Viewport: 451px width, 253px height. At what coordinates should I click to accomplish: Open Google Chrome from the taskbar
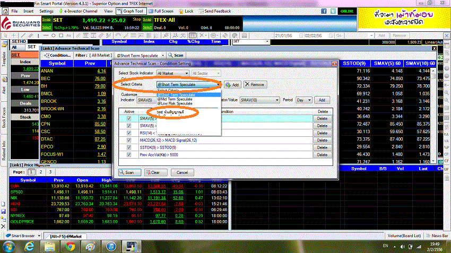pos(70,247)
